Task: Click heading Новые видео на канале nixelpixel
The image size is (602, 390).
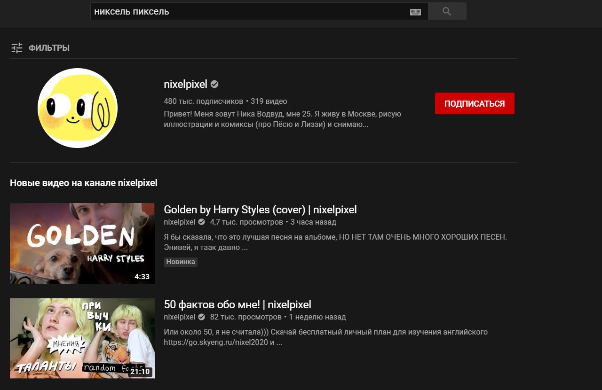Action: click(84, 183)
